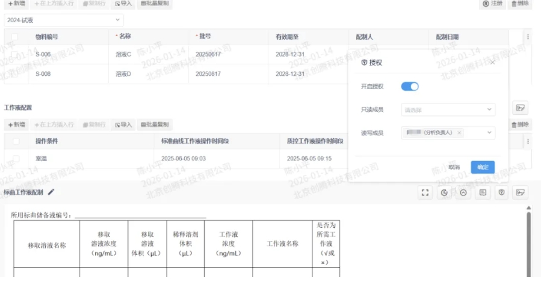Viewport: 541px width, 282px height.
Task: Click the authorization shield icon in bottom toolbar
Action: [x=501, y=192]
